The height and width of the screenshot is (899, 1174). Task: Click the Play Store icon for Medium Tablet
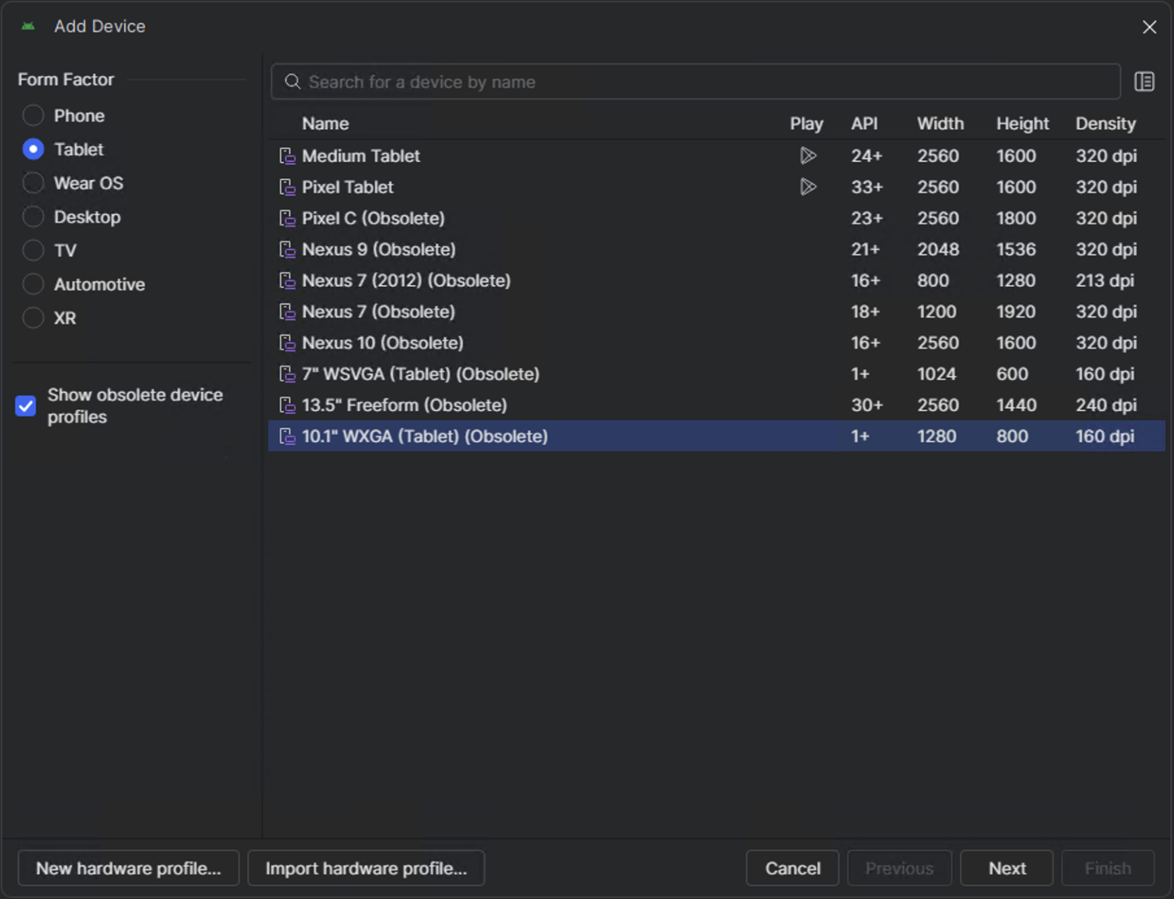807,156
